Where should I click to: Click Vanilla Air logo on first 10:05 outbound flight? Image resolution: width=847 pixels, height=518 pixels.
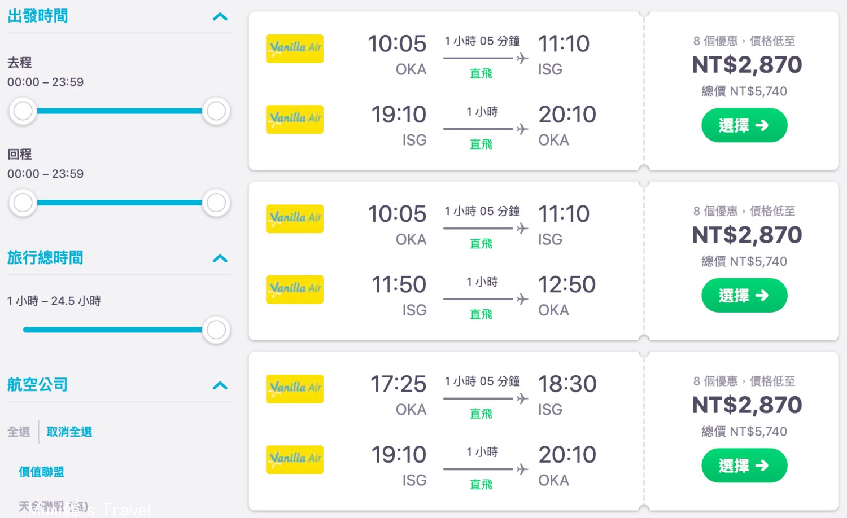click(x=295, y=49)
